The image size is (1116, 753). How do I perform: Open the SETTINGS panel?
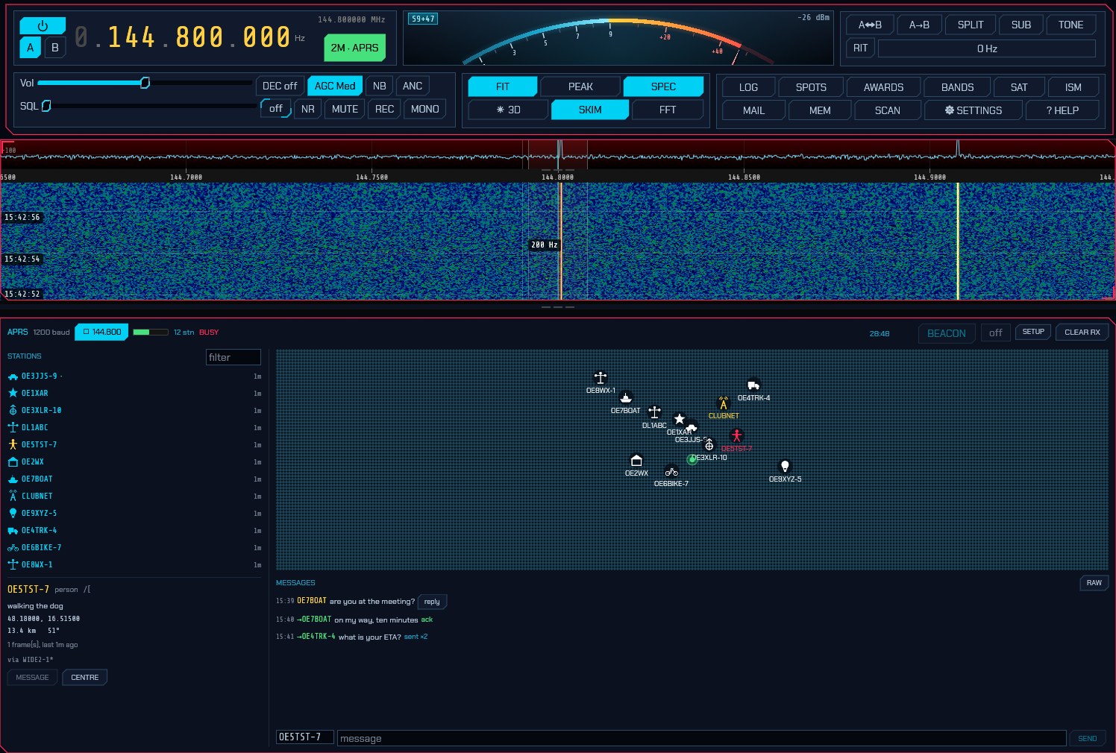pyautogui.click(x=974, y=111)
